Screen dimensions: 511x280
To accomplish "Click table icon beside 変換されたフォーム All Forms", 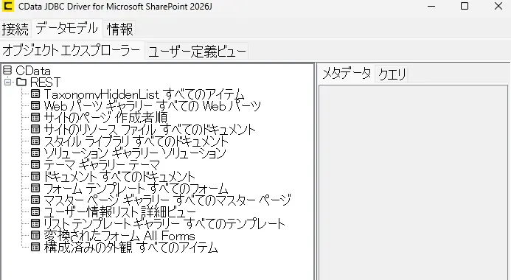I will coord(35,235).
